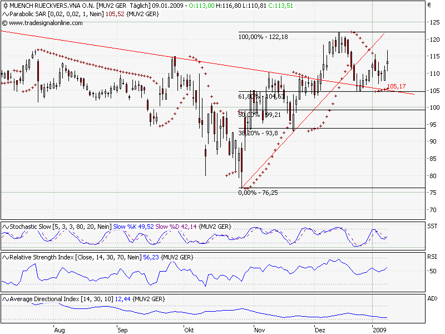Open the www.tradesignalonline.com copyright link
Viewport: 445px width, 334px height.
(x=42, y=23)
